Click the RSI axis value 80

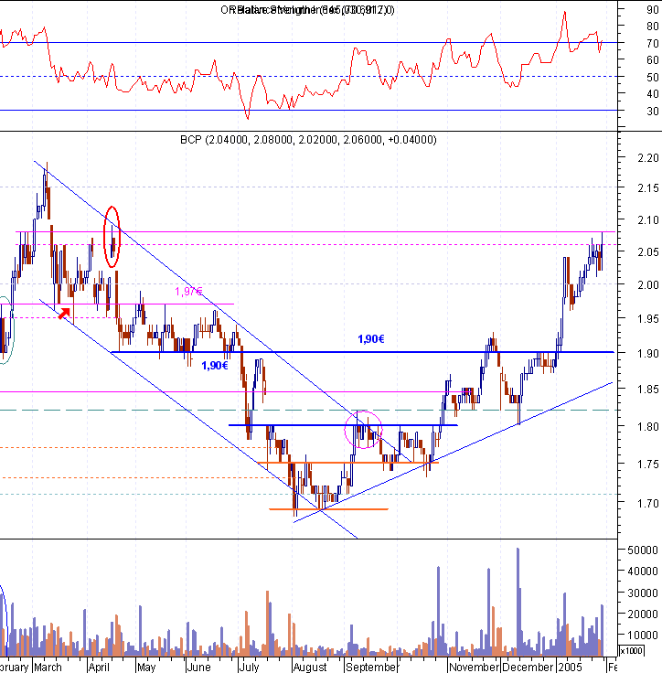653,27
